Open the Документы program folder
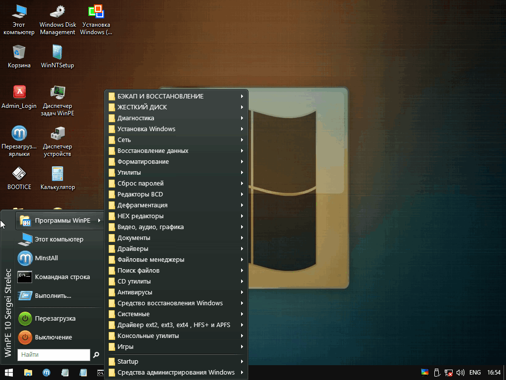This screenshot has height=380, width=506. pyautogui.click(x=176, y=238)
